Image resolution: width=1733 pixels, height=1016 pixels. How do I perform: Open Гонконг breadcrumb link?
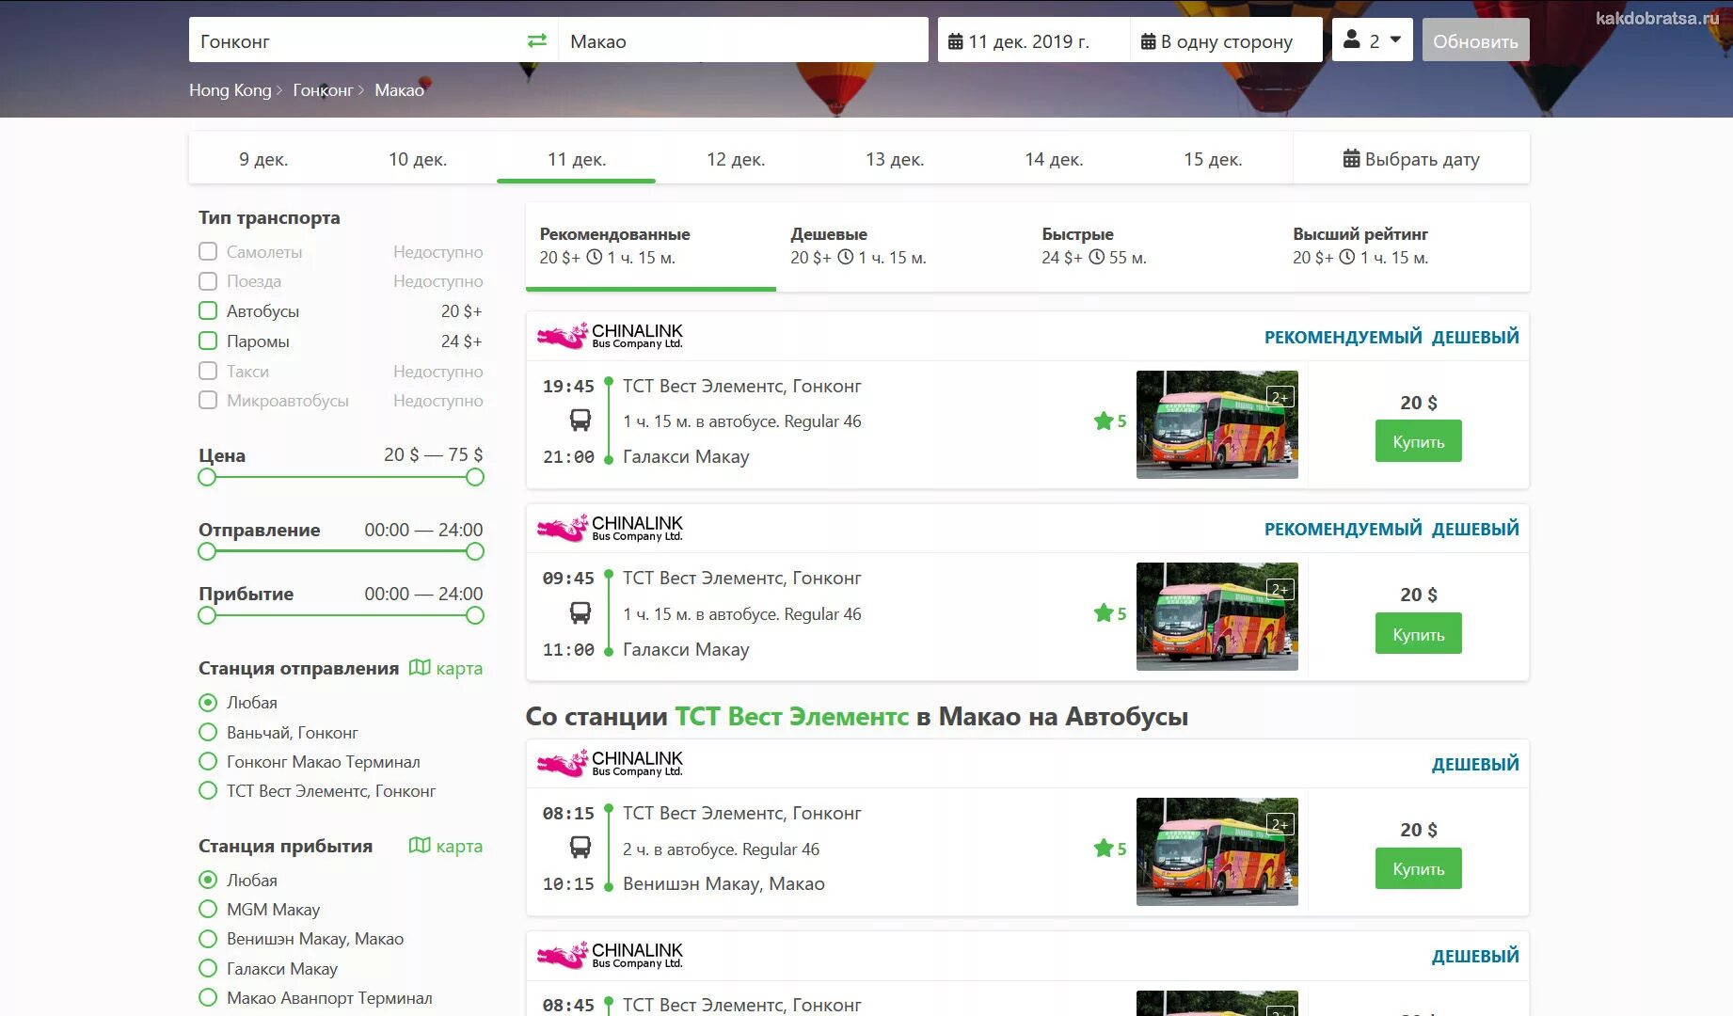[323, 89]
